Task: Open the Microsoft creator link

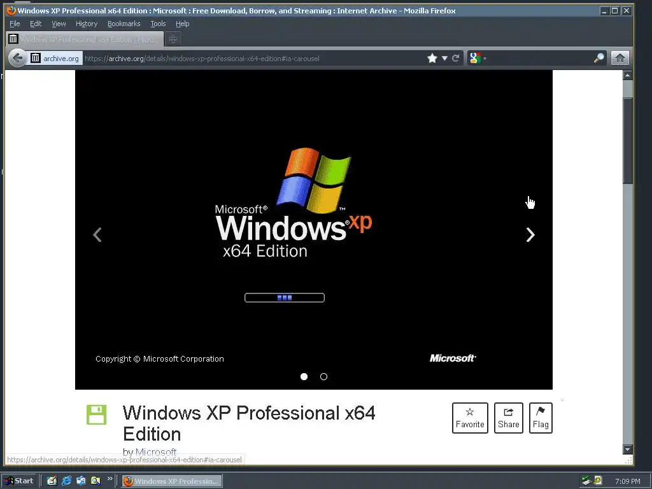Action: pos(156,452)
